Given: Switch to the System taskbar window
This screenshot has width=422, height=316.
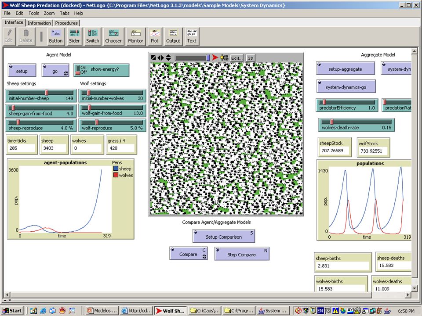Looking at the screenshot, I should coord(273,311).
